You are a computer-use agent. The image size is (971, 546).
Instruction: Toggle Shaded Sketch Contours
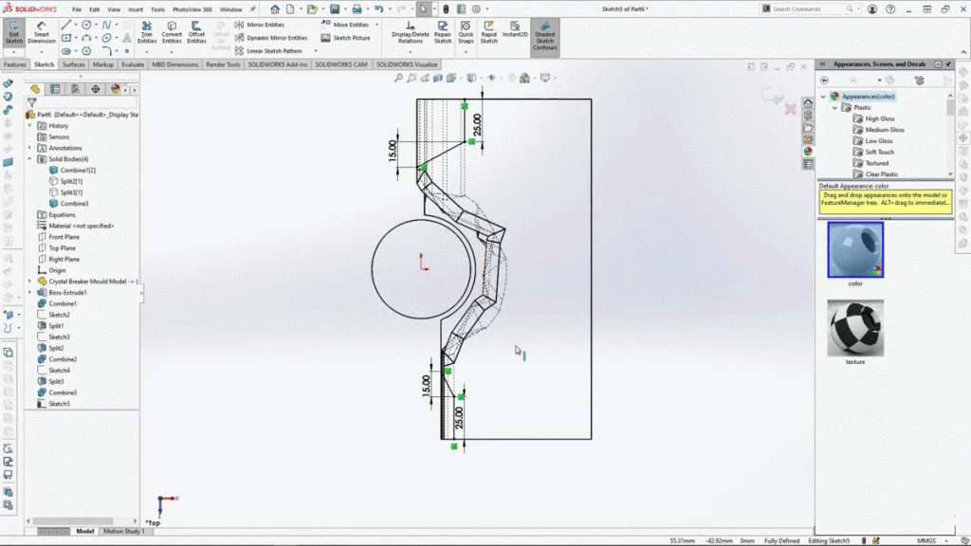[x=544, y=36]
